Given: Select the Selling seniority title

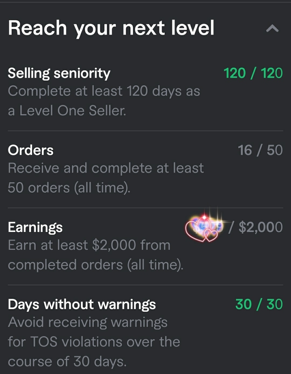Looking at the screenshot, I should (59, 73).
